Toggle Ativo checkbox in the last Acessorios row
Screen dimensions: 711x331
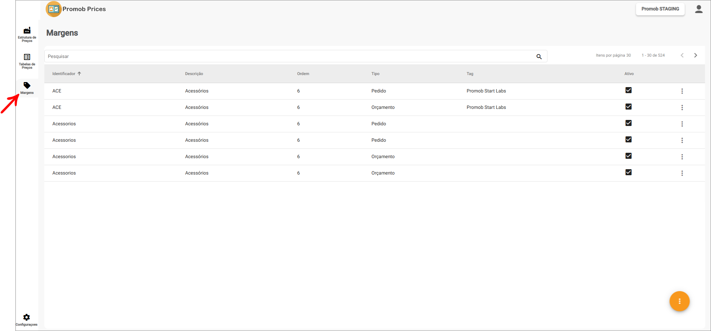click(x=628, y=173)
